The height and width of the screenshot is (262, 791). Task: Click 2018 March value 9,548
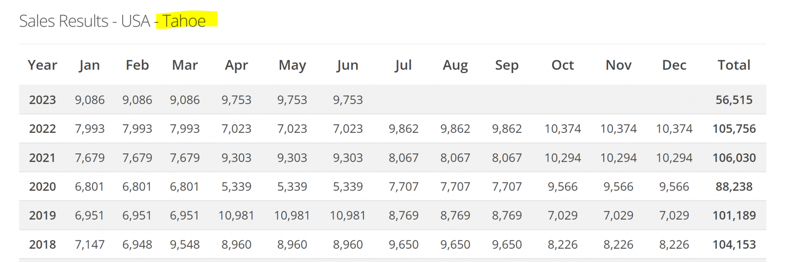click(x=185, y=244)
